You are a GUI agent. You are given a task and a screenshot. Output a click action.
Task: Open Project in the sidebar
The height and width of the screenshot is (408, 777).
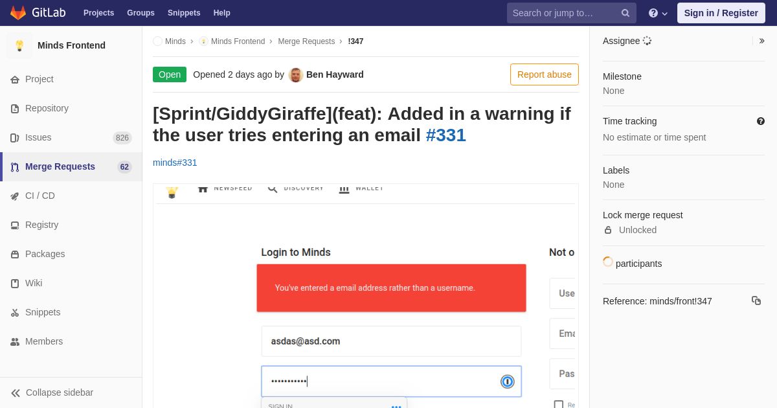click(x=39, y=79)
